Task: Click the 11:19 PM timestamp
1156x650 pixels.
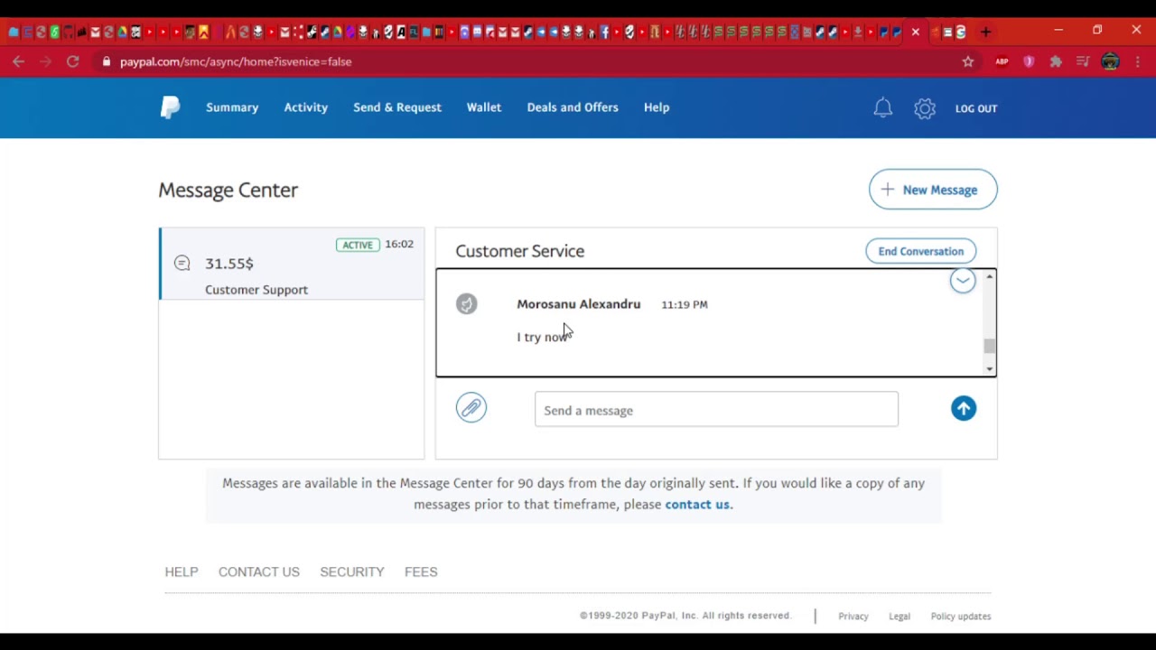Action: coord(685,305)
